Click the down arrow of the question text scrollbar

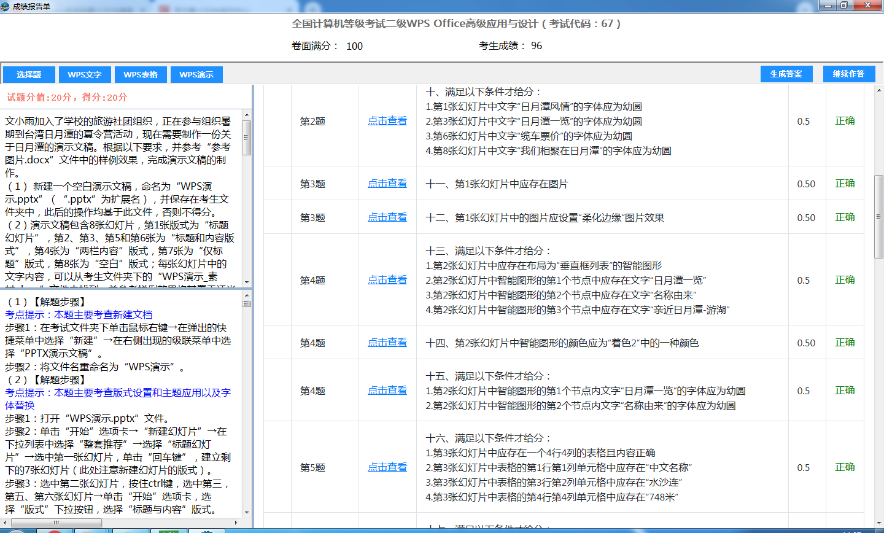(247, 282)
